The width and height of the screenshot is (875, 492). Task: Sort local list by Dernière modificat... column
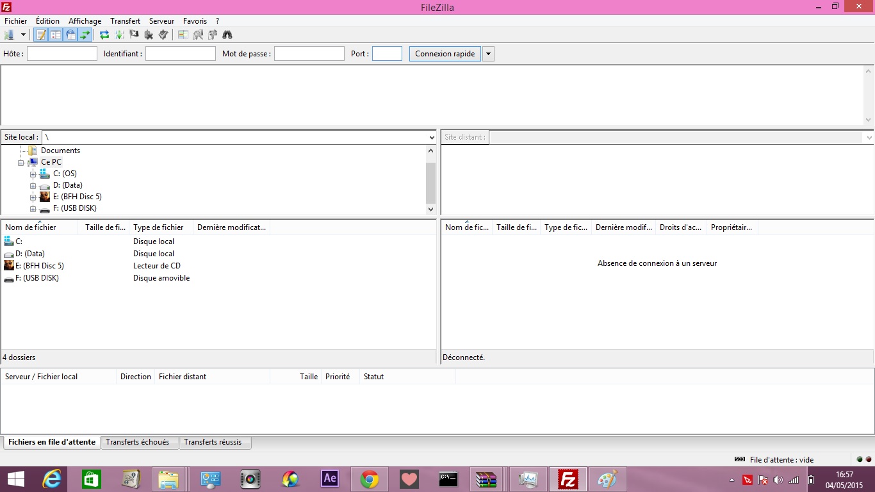click(x=232, y=227)
